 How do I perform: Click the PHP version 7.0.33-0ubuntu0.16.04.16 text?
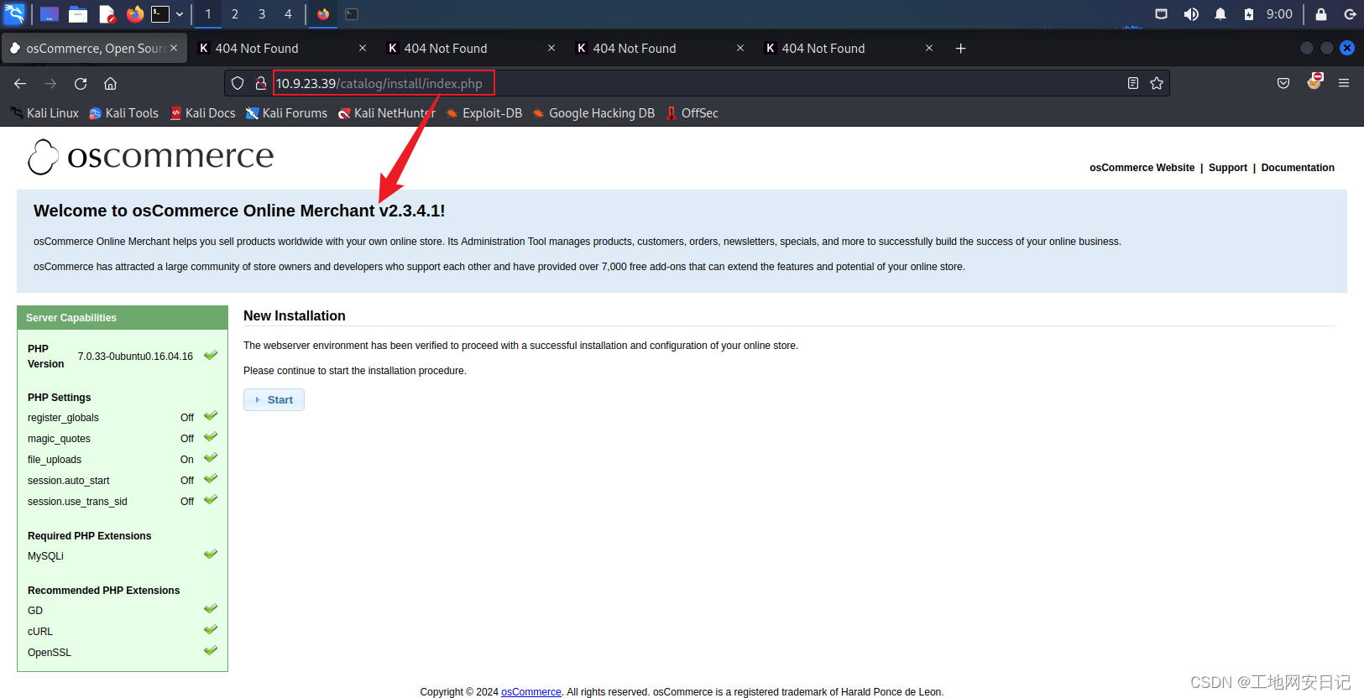[x=135, y=357]
